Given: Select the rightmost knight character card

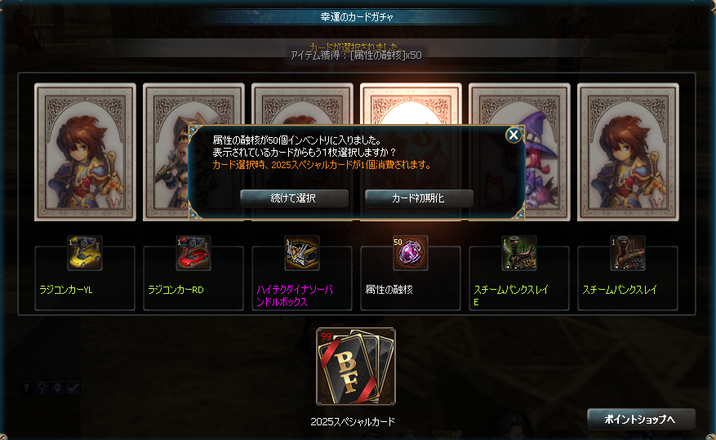Looking at the screenshot, I should [628, 152].
